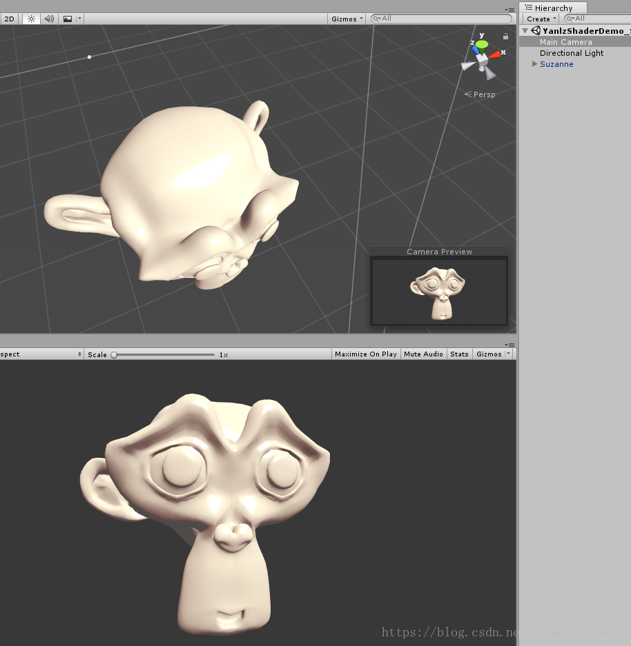
Task: Click the Scene view search field
Action: coord(441,19)
